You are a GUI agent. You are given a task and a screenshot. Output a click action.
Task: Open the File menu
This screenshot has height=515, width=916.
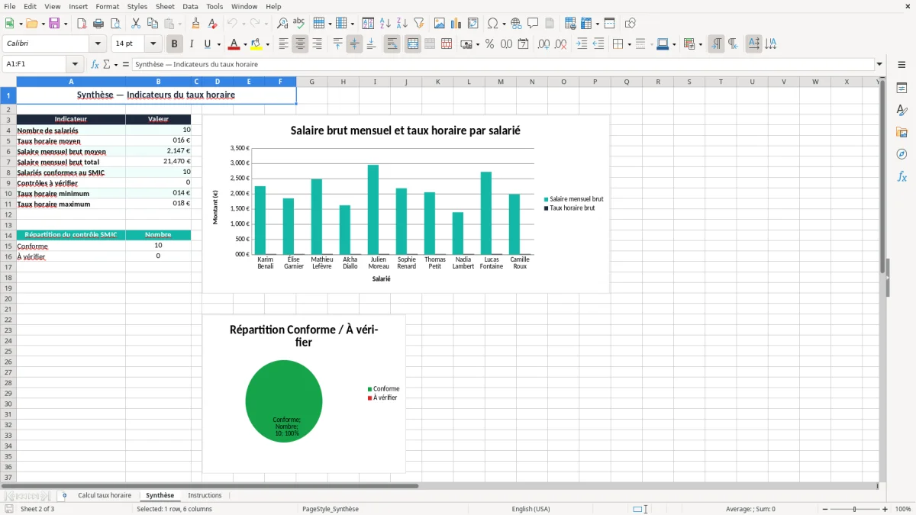click(9, 6)
